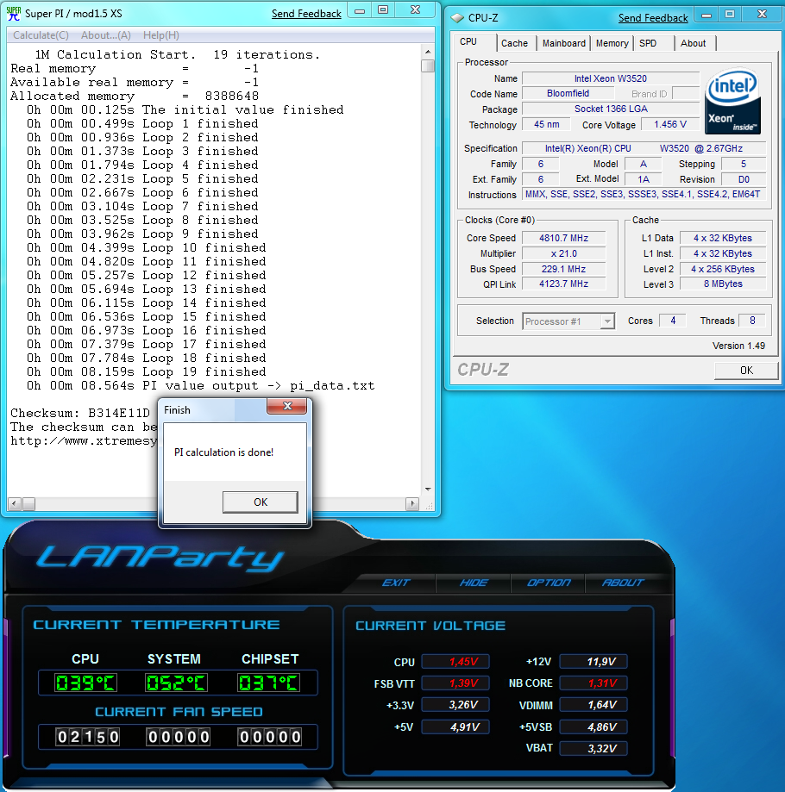The height and width of the screenshot is (792, 785).
Task: Click the SYSTEM temperature 052°C display
Action: click(176, 683)
